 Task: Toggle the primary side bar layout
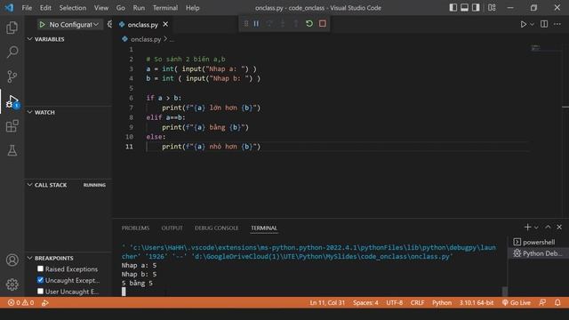pos(453,8)
